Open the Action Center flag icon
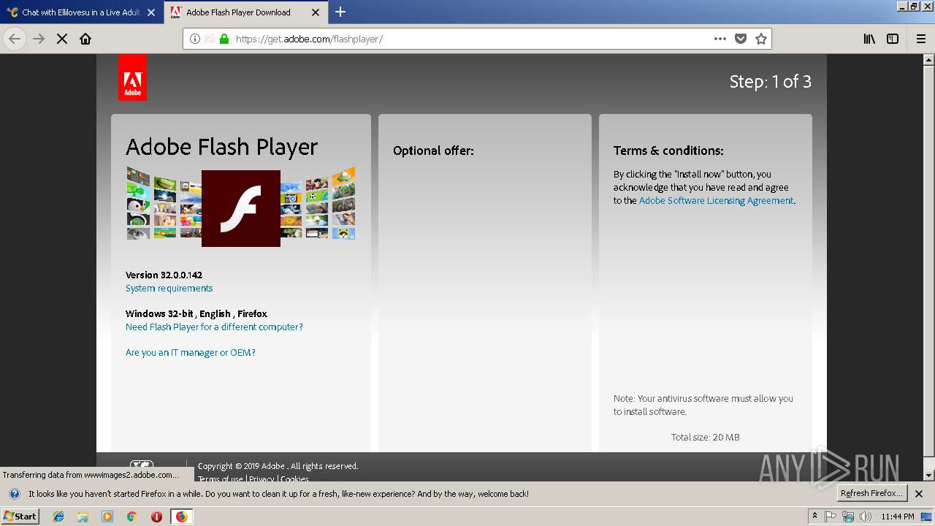The image size is (935, 526). click(831, 517)
